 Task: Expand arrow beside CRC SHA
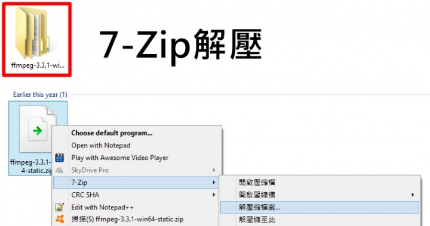[214, 195]
